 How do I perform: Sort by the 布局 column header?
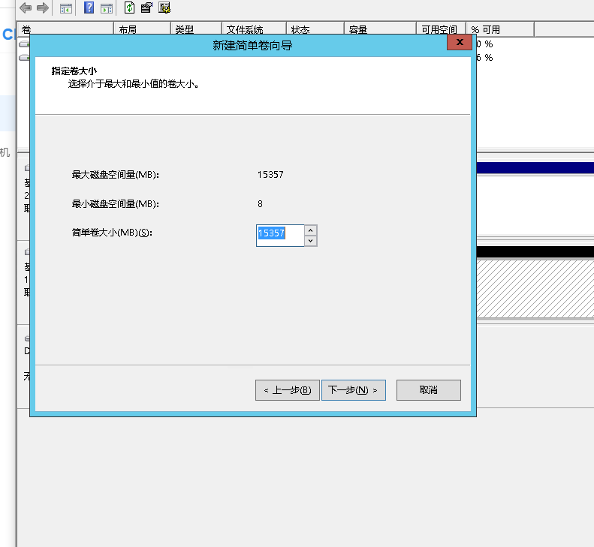141,30
